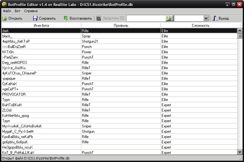Select the bot Deg_omMOPO3
The height and width of the screenshot is (162, 244).
[119, 63]
